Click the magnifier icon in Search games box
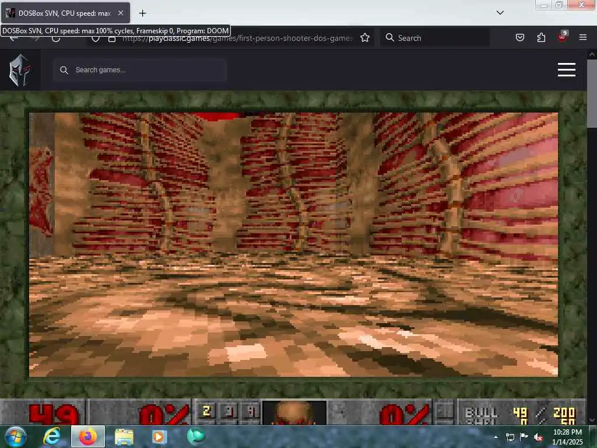The image size is (597, 448). pyautogui.click(x=64, y=70)
